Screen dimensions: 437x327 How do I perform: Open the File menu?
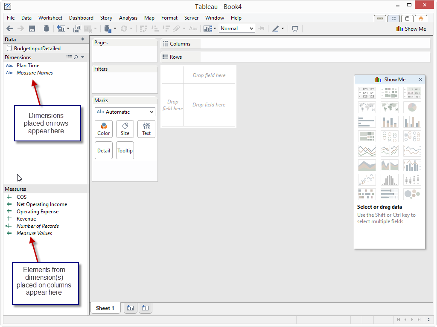pos(11,18)
